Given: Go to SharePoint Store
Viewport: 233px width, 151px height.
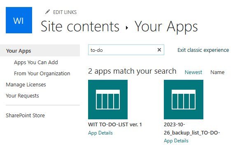Looking at the screenshot, I should tap(25, 115).
